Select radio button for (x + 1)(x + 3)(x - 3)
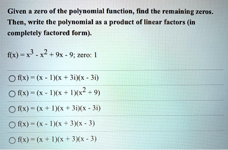This screenshot has width=228, height=150. coord(12,141)
